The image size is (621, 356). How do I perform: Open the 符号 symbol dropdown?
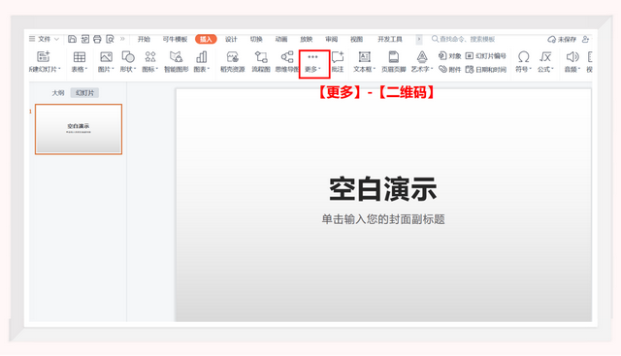523,62
